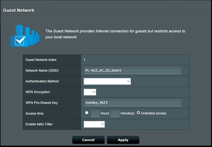Select the Unlimited access radio button
This screenshot has width=212, height=147.
138,113
